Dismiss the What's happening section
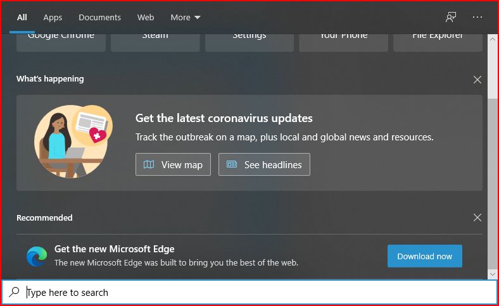 477,80
